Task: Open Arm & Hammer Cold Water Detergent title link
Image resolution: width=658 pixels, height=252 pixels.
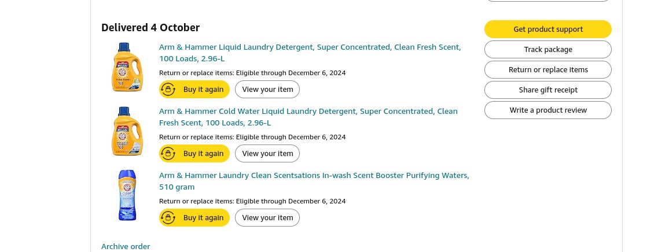Action: point(308,117)
